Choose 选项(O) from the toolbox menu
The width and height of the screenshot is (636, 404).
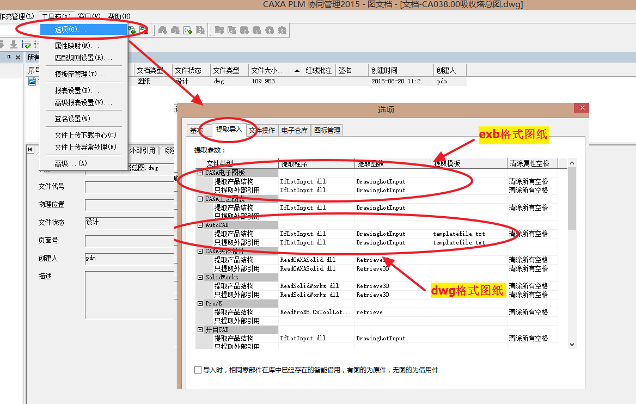(x=83, y=29)
